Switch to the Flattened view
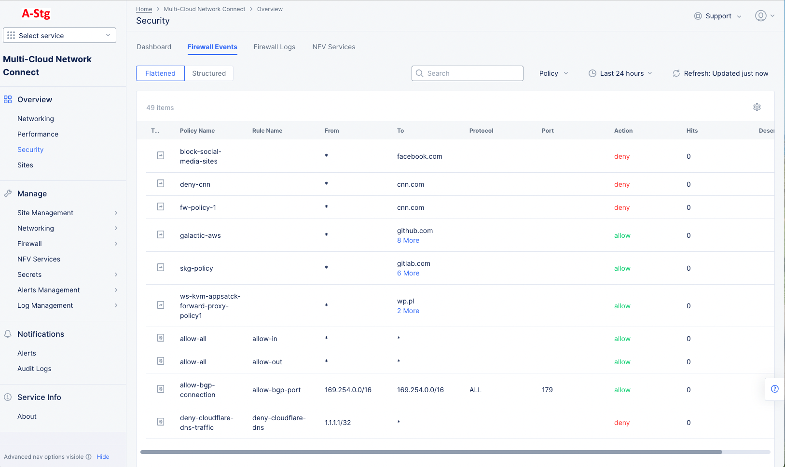This screenshot has height=467, width=785. (x=160, y=73)
